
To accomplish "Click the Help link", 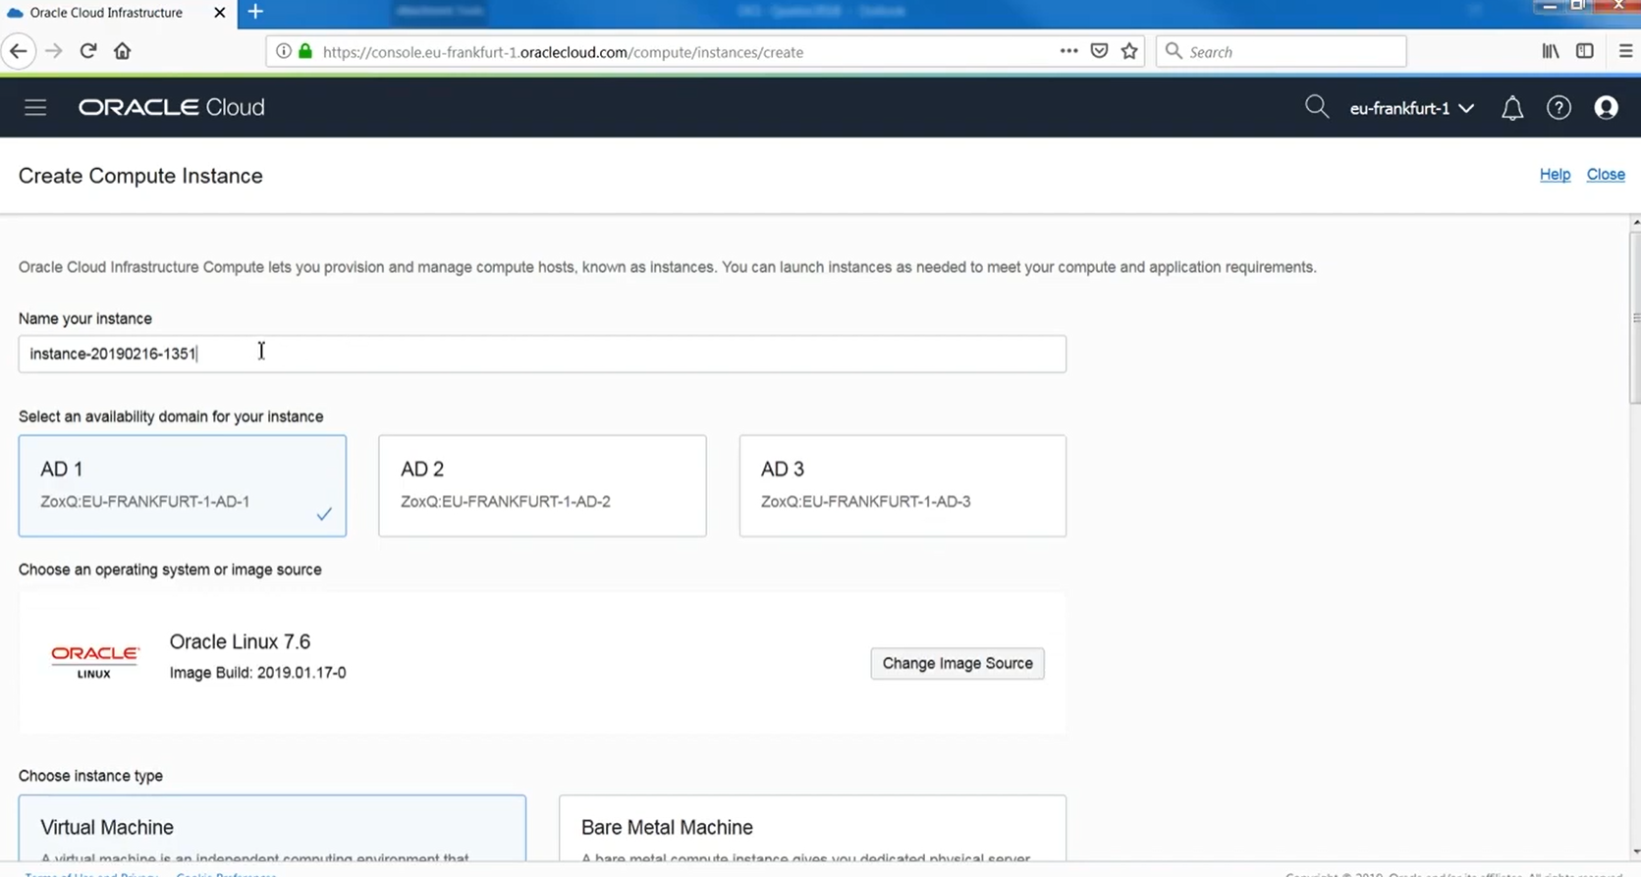I will tap(1555, 174).
